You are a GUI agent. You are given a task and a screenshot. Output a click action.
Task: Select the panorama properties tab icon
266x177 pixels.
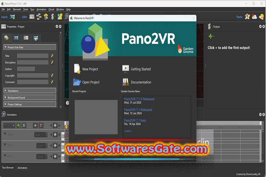point(16,38)
